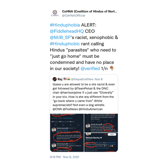Click the Nov 8 quoted tweet date
Image resolution: width=168 pixels, height=168 pixels.
tap(99, 79)
